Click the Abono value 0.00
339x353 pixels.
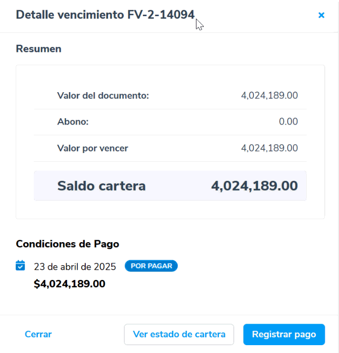click(x=288, y=122)
